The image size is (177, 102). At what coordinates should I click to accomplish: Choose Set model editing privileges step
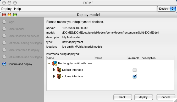click(4, 43)
